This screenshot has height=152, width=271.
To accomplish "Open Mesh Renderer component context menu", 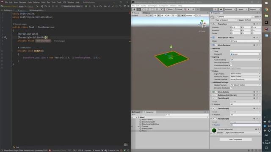I will tap(260, 45).
